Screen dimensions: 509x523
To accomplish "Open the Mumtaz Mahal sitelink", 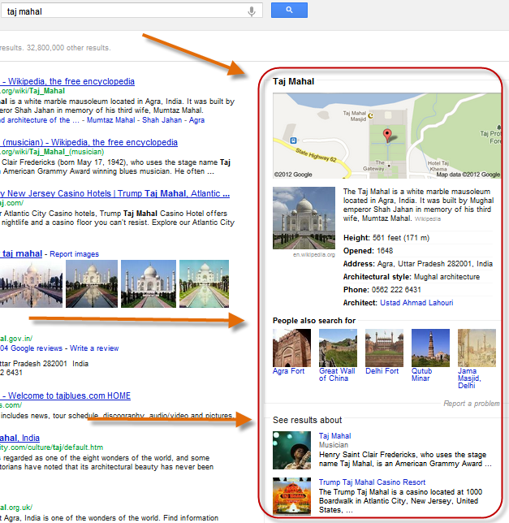I will (111, 120).
